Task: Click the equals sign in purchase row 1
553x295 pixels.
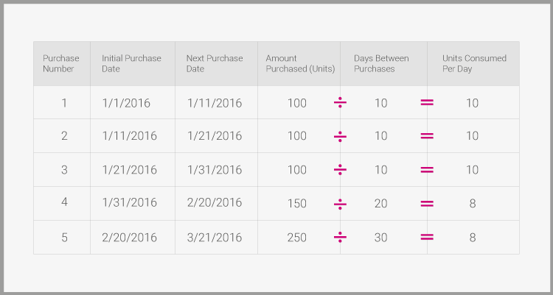Action: coord(427,102)
